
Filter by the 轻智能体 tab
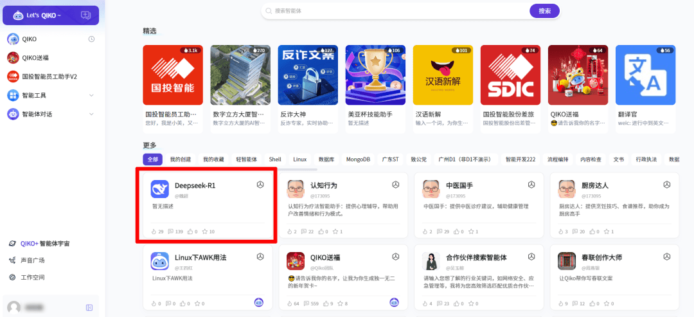pos(247,159)
